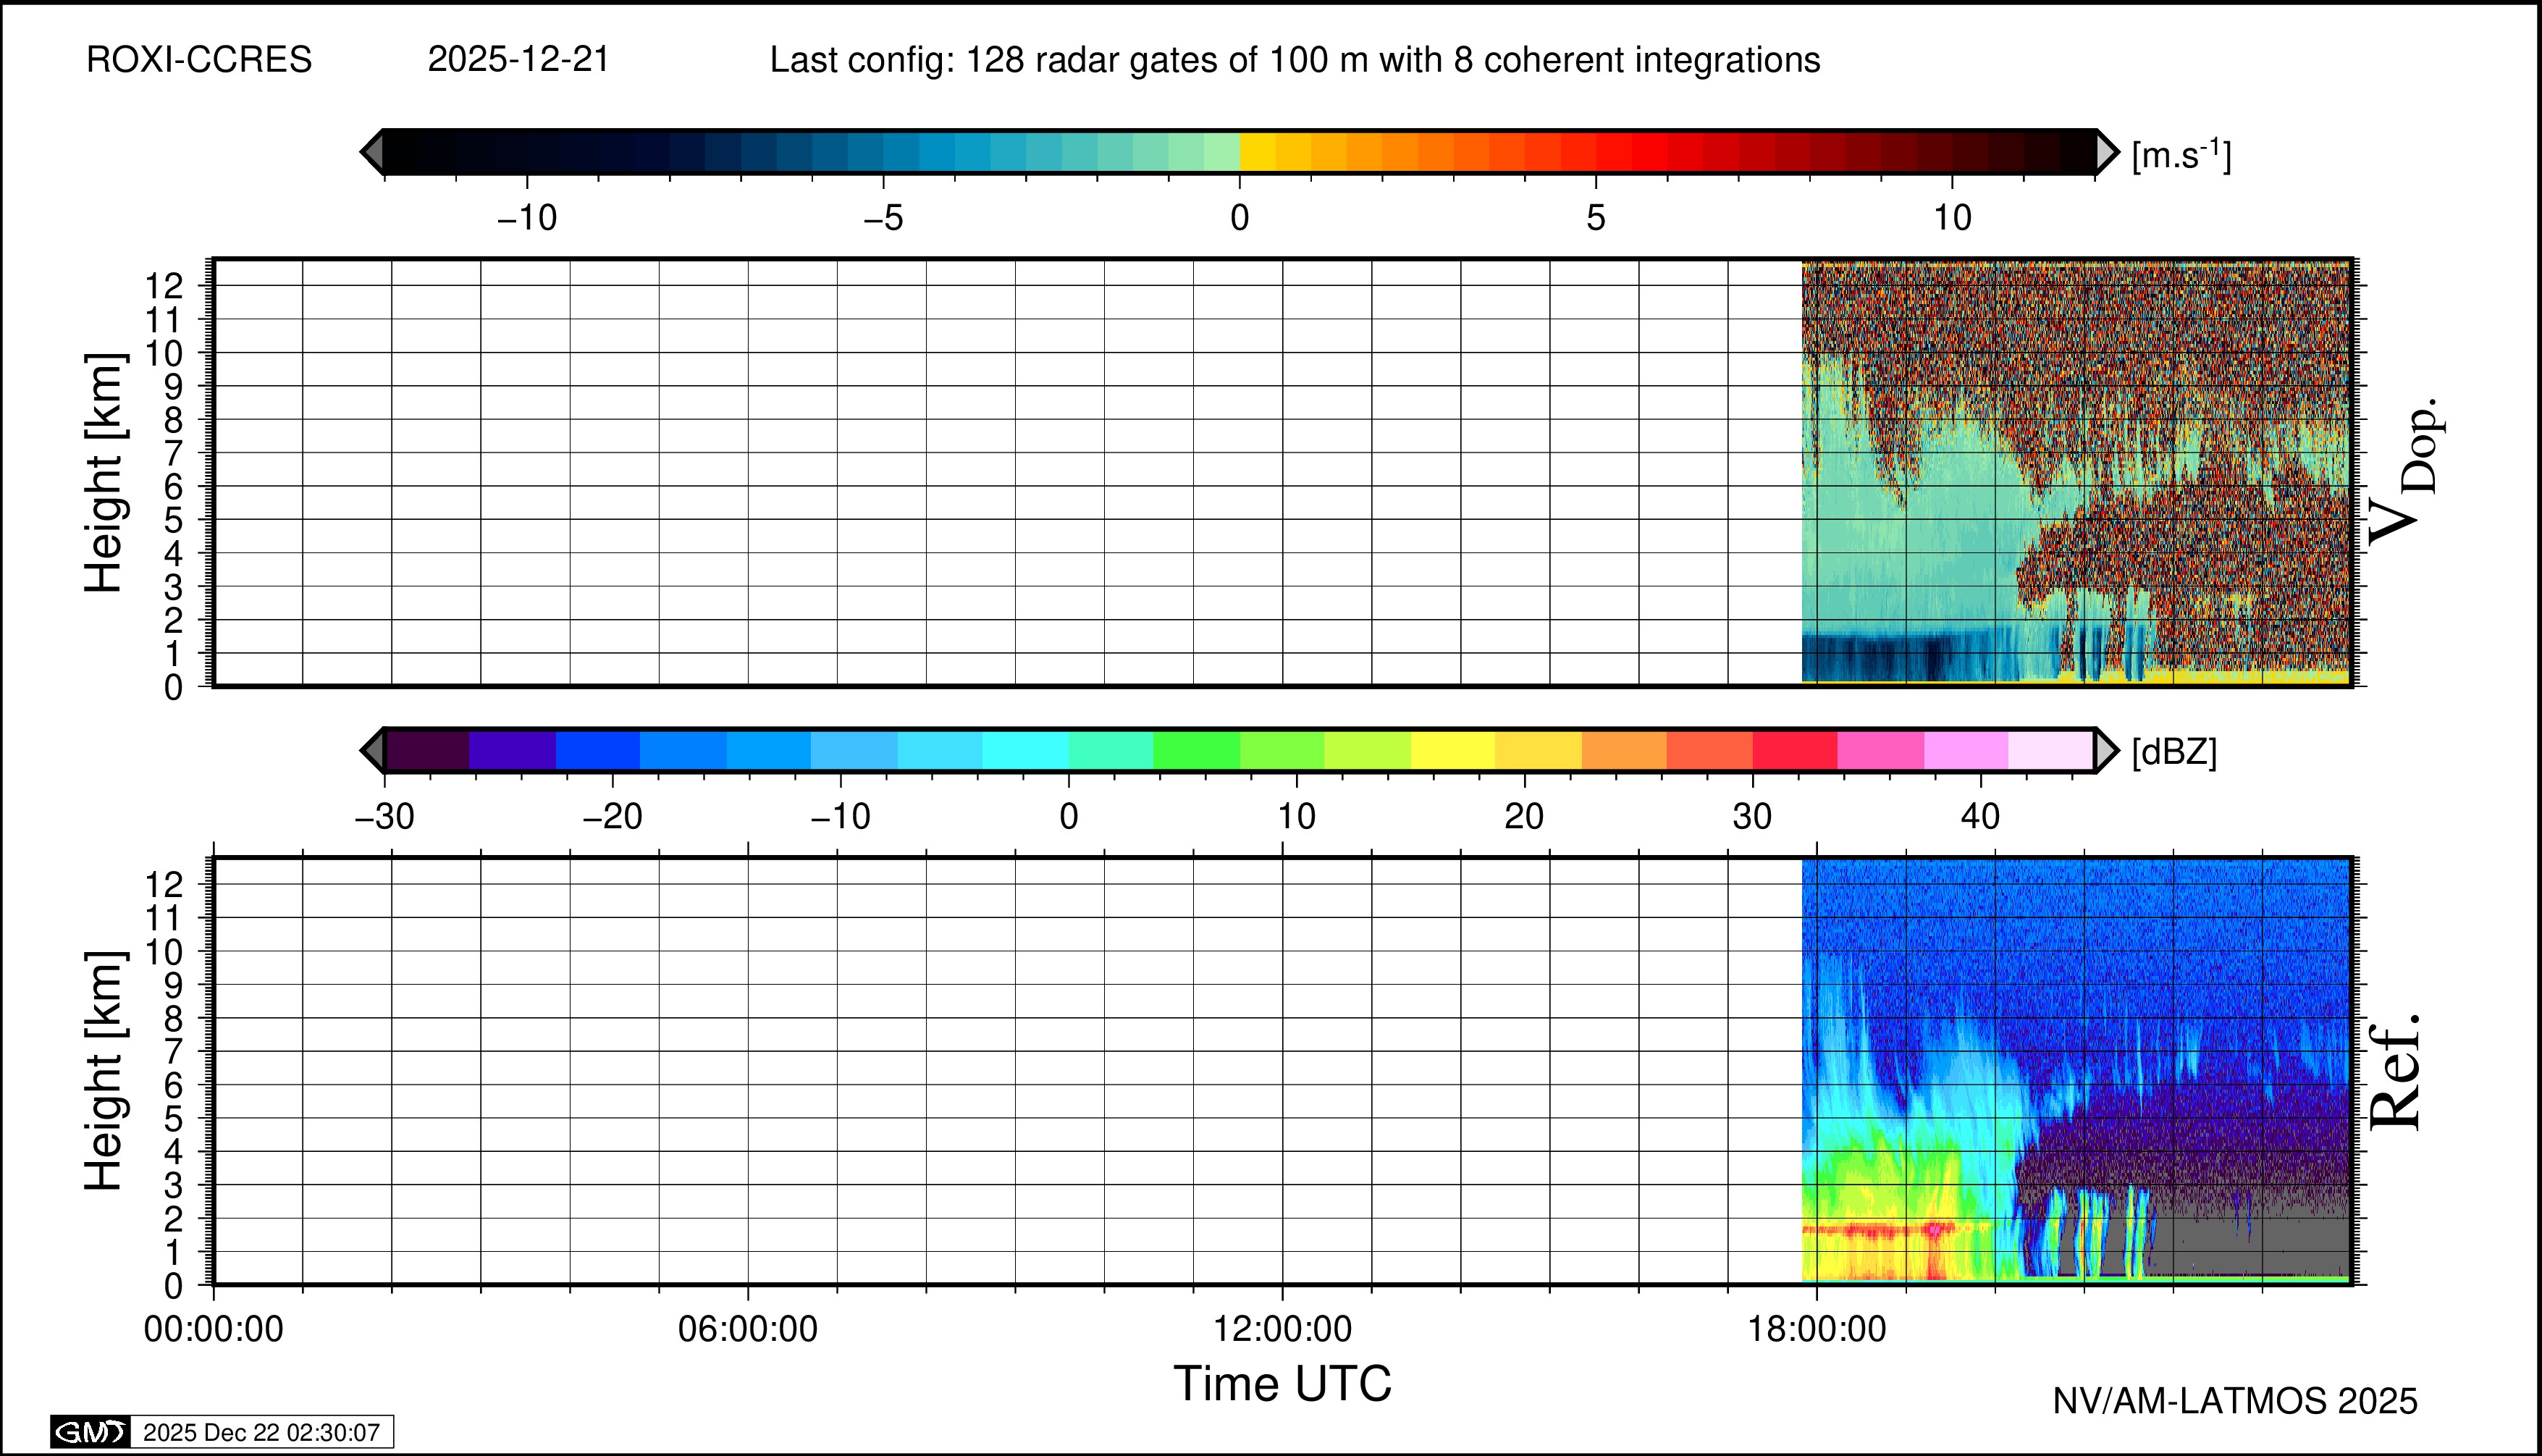Click the V Dop. panel label
Image resolution: width=2542 pixels, height=1456 pixels.
click(2405, 472)
